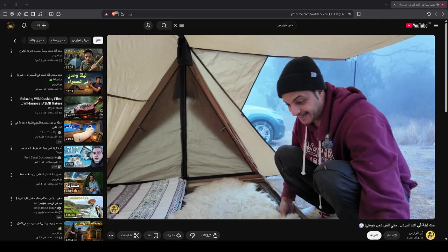Open the channel avatar below the video
The width and height of the screenshot is (448, 252).
[x=430, y=235]
